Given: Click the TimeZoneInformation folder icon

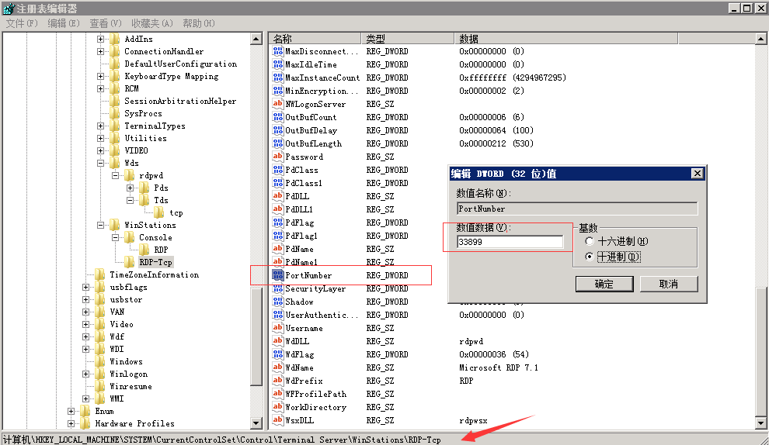Looking at the screenshot, I should 100,274.
